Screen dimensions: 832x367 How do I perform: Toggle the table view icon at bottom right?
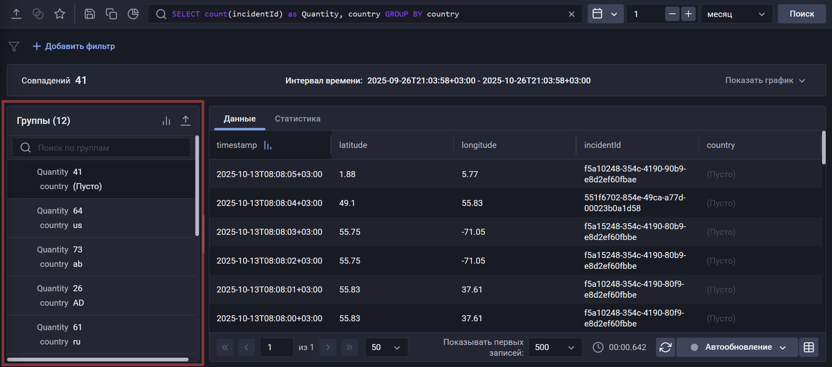tap(808, 347)
